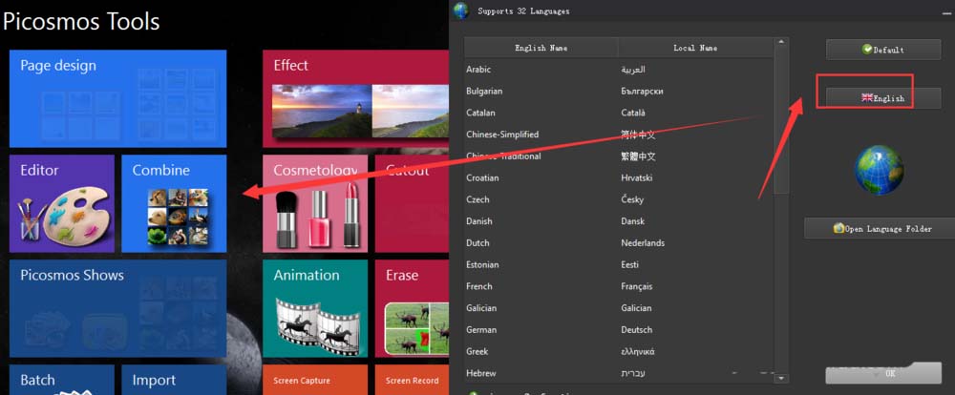This screenshot has width=955, height=395.
Task: Click the English language button
Action: click(883, 98)
